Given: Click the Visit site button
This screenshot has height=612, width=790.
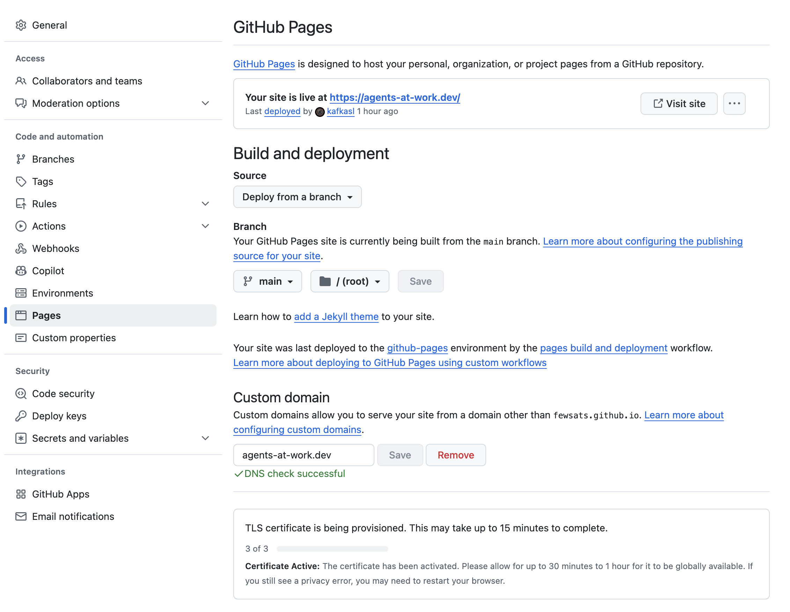Looking at the screenshot, I should pos(679,104).
